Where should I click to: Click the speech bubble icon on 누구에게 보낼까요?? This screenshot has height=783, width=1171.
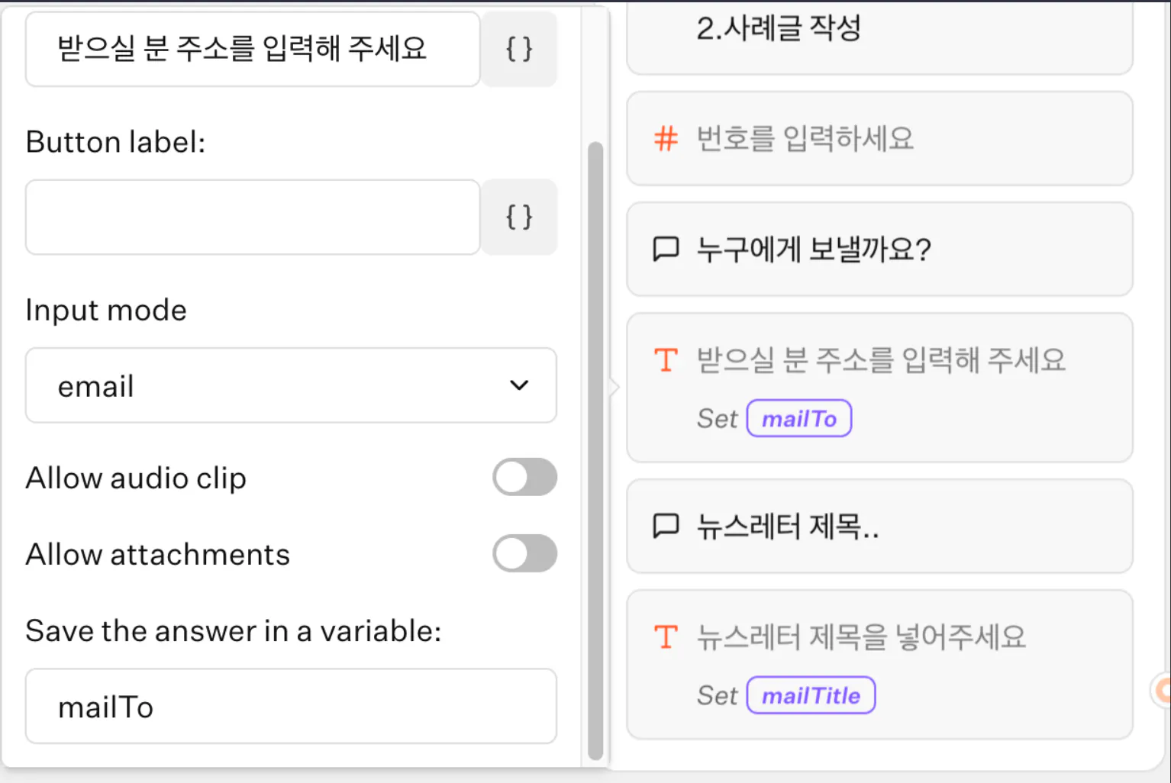click(666, 249)
